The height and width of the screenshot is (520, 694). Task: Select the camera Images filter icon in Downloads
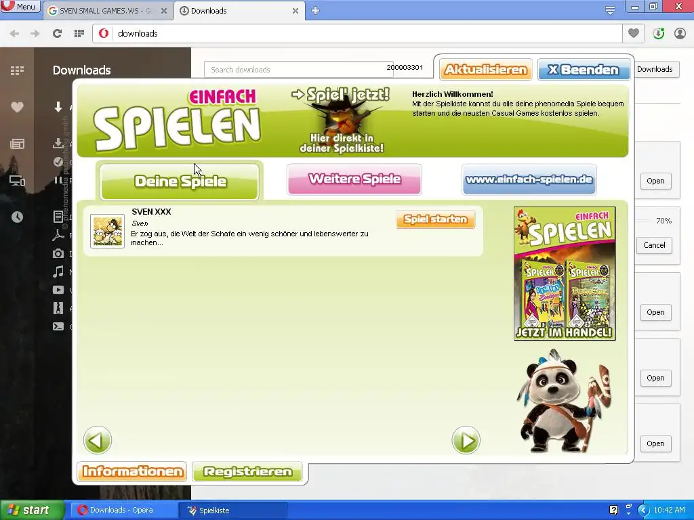(58, 253)
